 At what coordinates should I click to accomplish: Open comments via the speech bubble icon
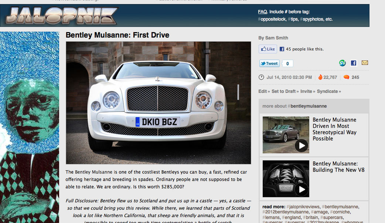point(346,77)
